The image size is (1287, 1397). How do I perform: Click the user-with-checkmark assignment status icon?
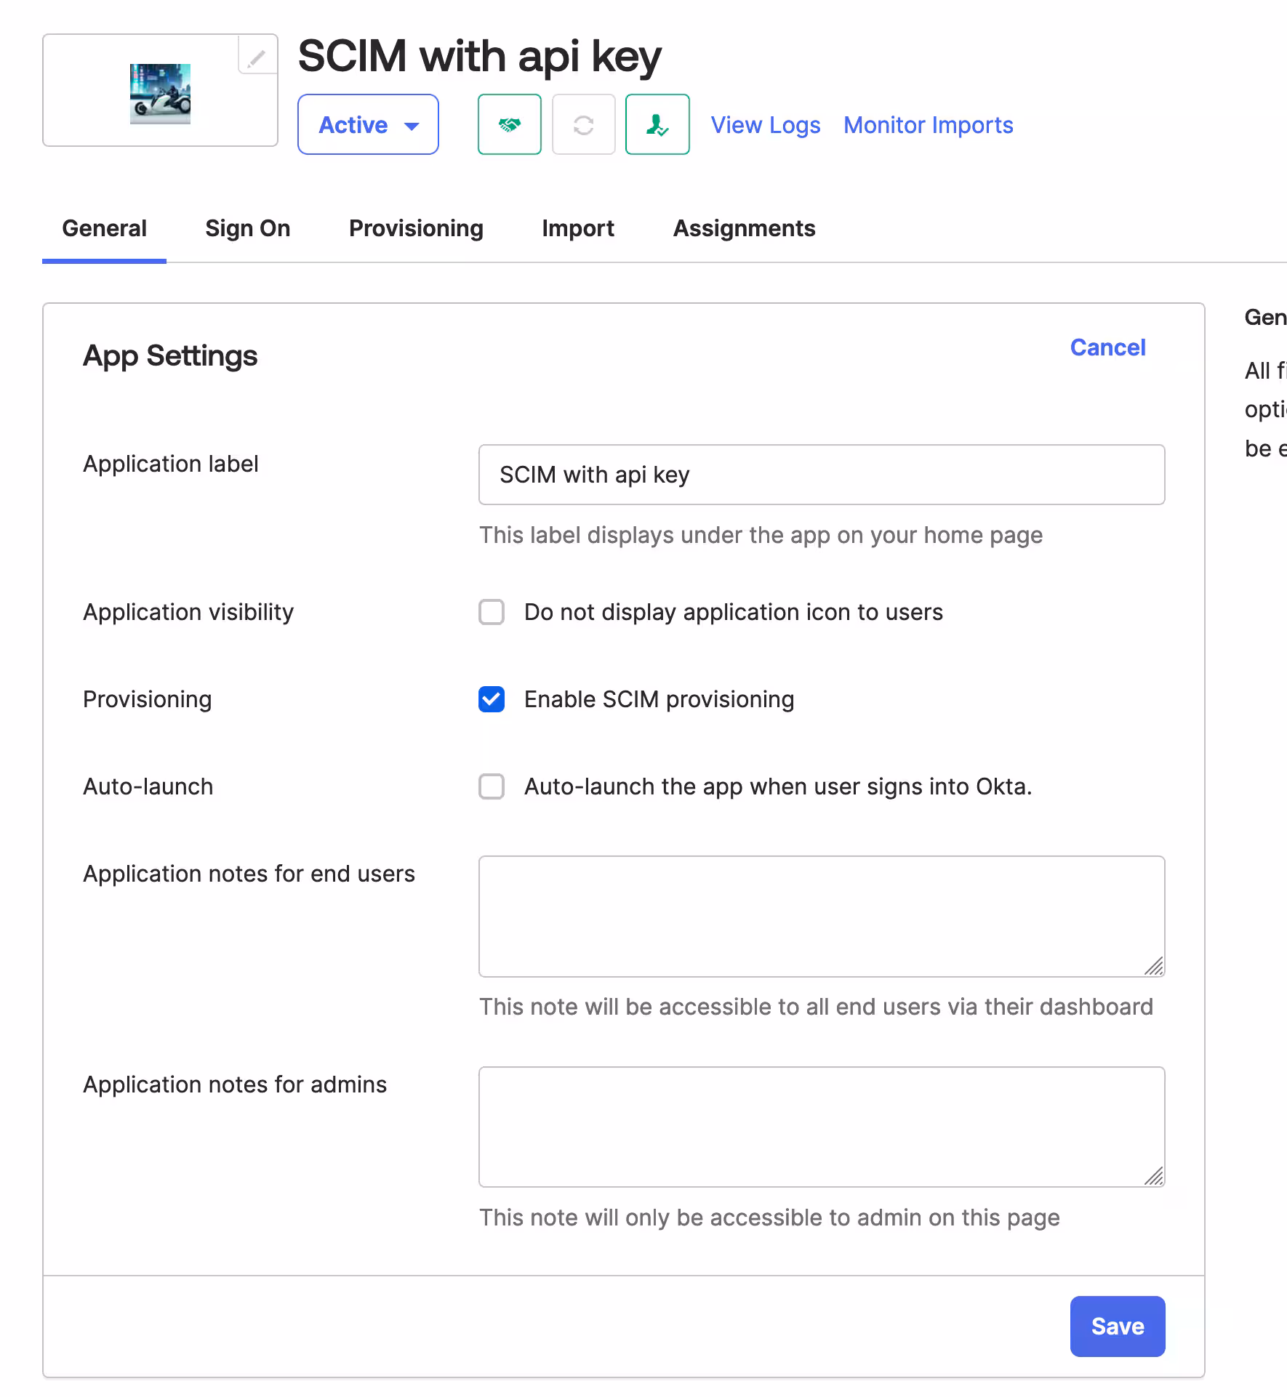click(x=657, y=124)
